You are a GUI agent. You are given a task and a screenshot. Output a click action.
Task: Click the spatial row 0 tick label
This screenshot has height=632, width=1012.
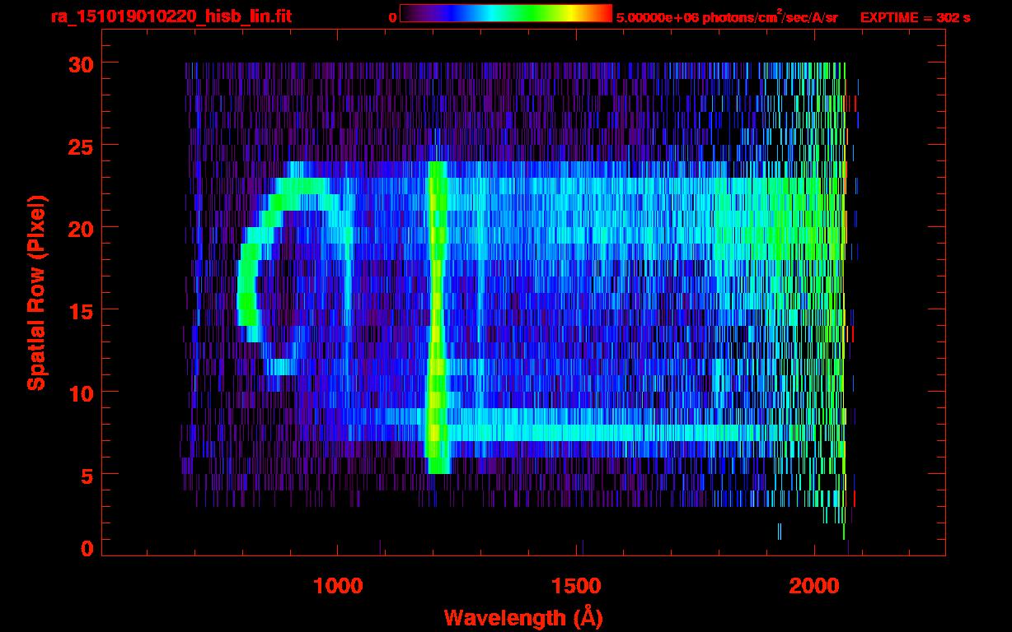coord(87,547)
